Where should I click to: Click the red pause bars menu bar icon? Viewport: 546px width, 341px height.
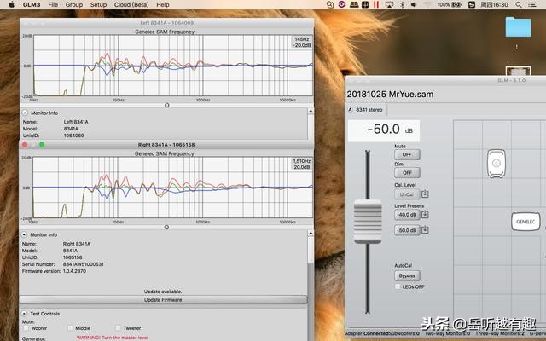tap(376, 4)
